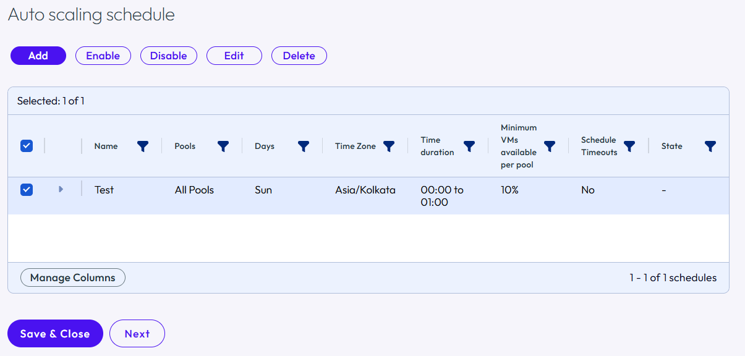Open filter for Pools column
The image size is (745, 356).
point(223,146)
